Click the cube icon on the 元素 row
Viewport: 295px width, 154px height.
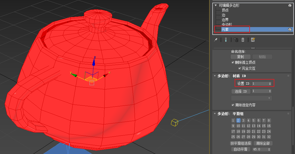tap(290, 29)
